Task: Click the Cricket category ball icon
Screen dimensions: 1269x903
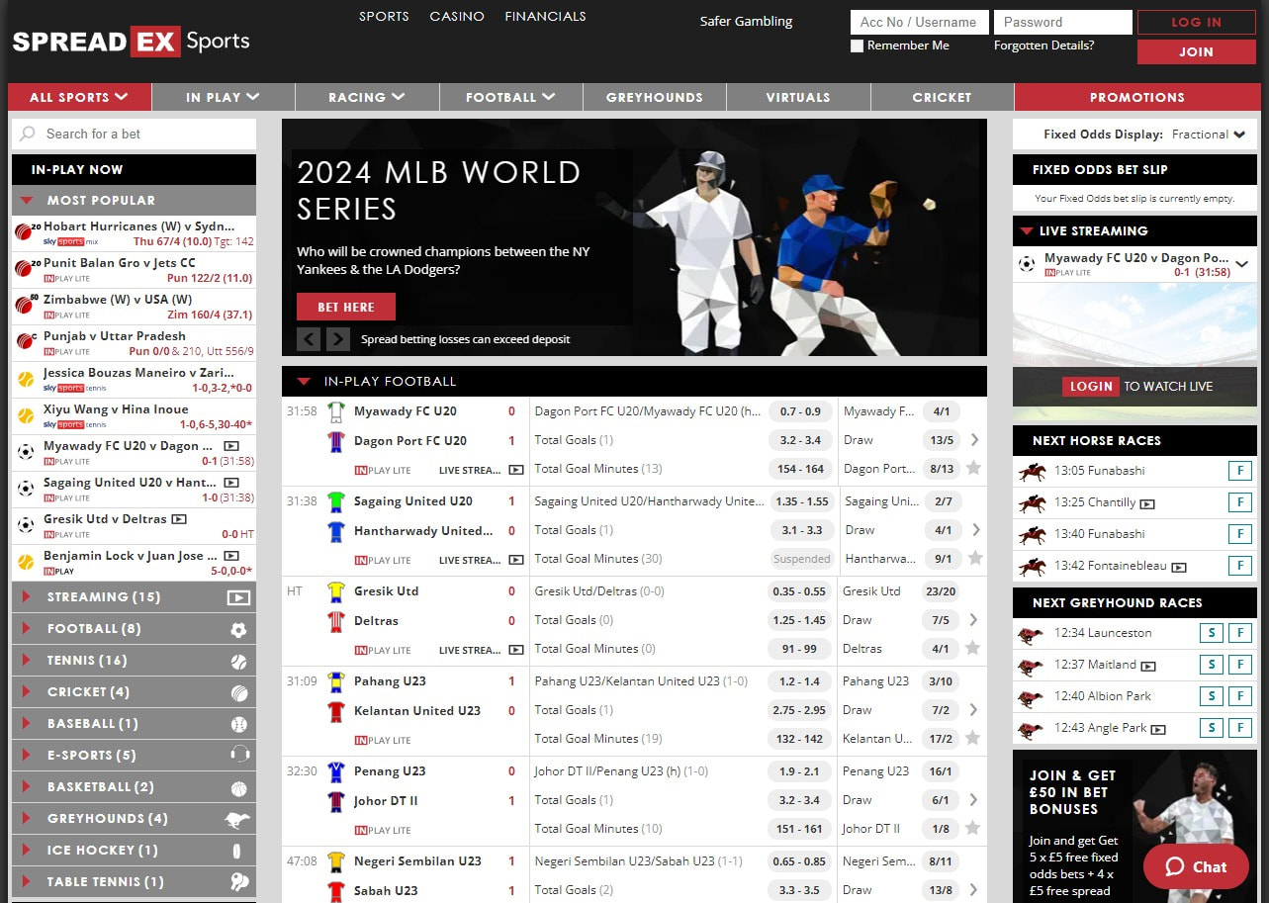Action: [238, 692]
